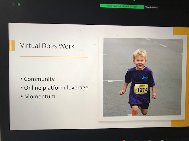Click the green 'You are viewing' screen banner
This screenshot has width=189, height=141.
122,6
